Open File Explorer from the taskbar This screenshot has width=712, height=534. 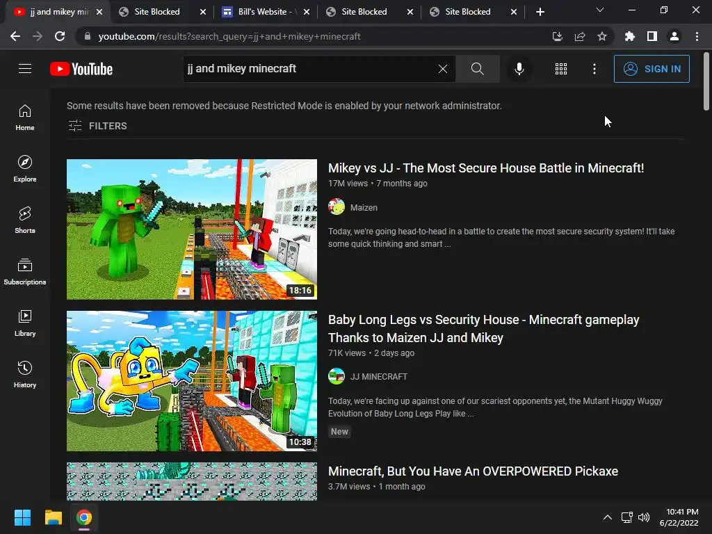coord(53,517)
